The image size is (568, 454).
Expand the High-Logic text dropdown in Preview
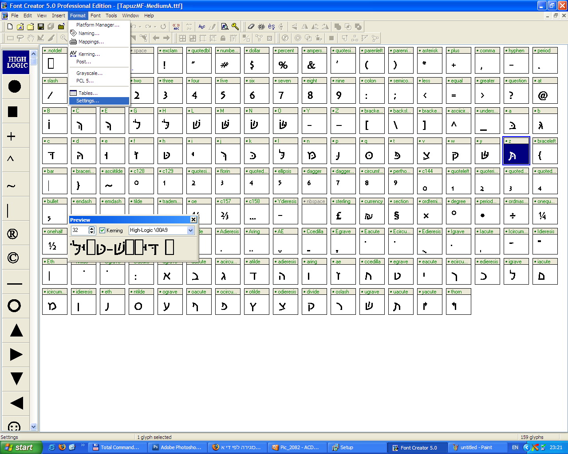point(190,230)
